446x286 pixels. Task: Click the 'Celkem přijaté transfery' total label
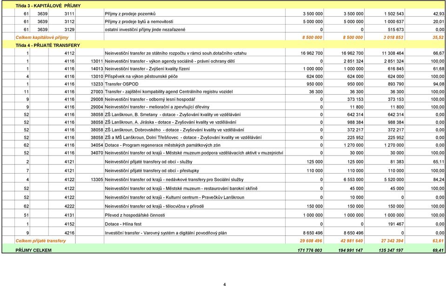point(40,241)
